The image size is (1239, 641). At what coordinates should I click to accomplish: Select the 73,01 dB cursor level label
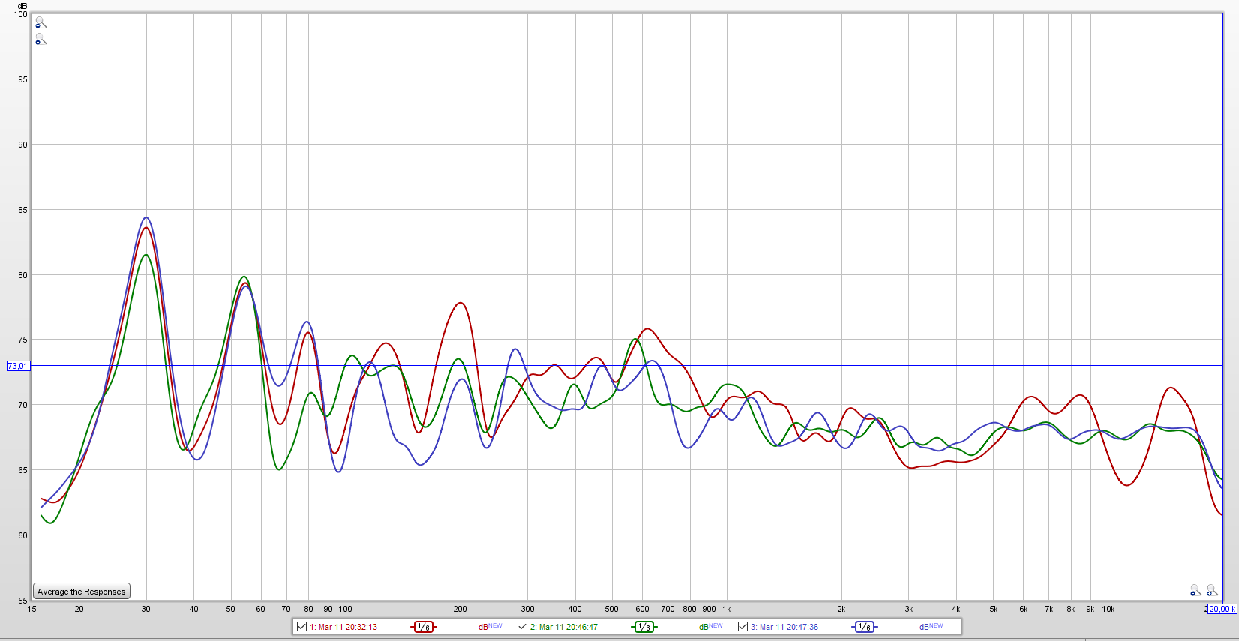click(18, 366)
